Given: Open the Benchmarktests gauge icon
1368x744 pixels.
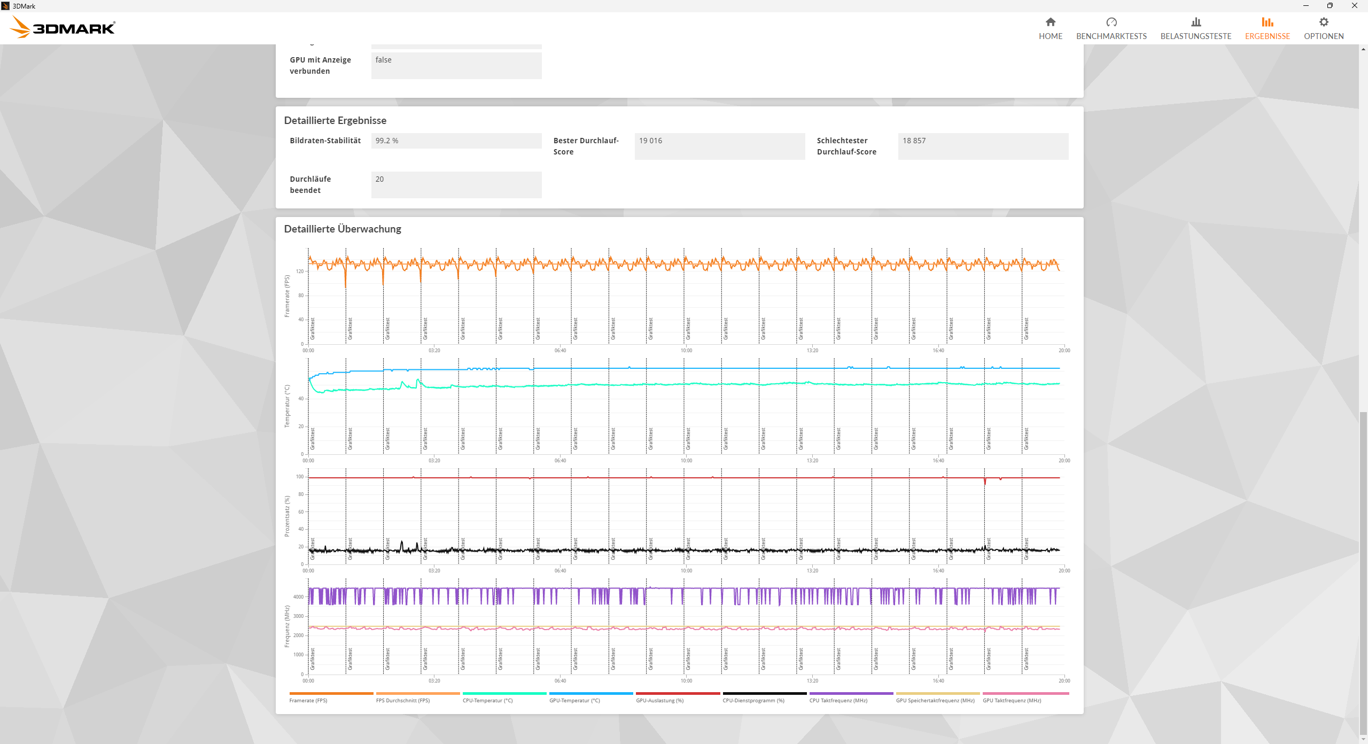Looking at the screenshot, I should point(1111,22).
